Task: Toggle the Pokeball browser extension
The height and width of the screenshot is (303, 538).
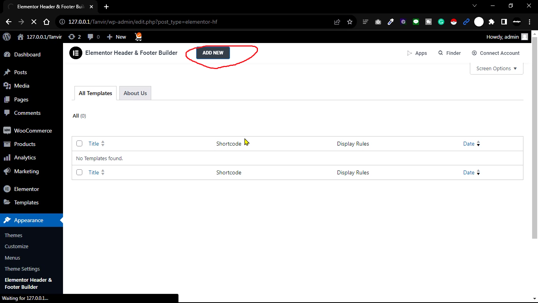Action: (454, 22)
